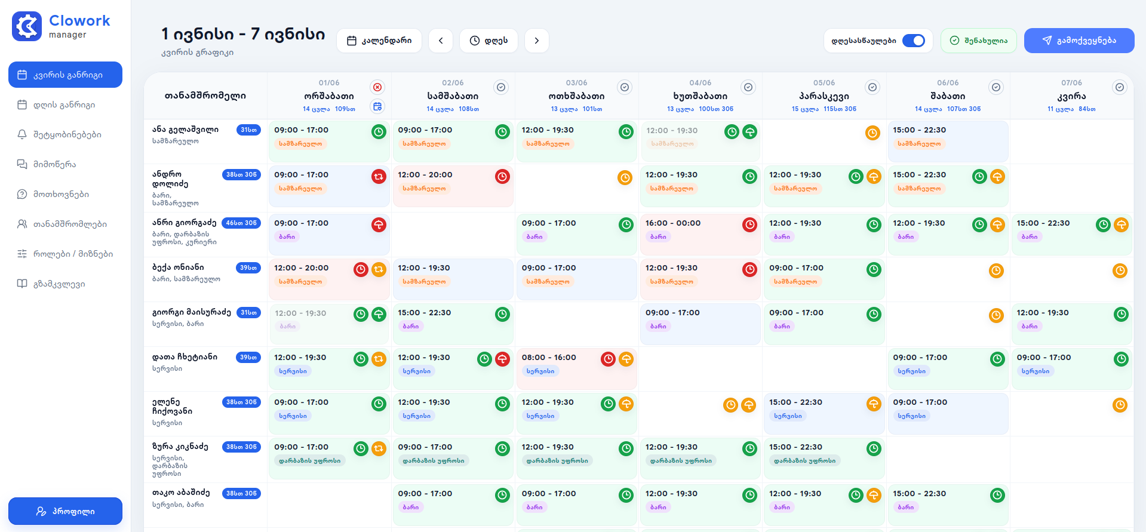
Task: Click 14 ცვლა count under ორშაბათი
Action: (x=316, y=109)
